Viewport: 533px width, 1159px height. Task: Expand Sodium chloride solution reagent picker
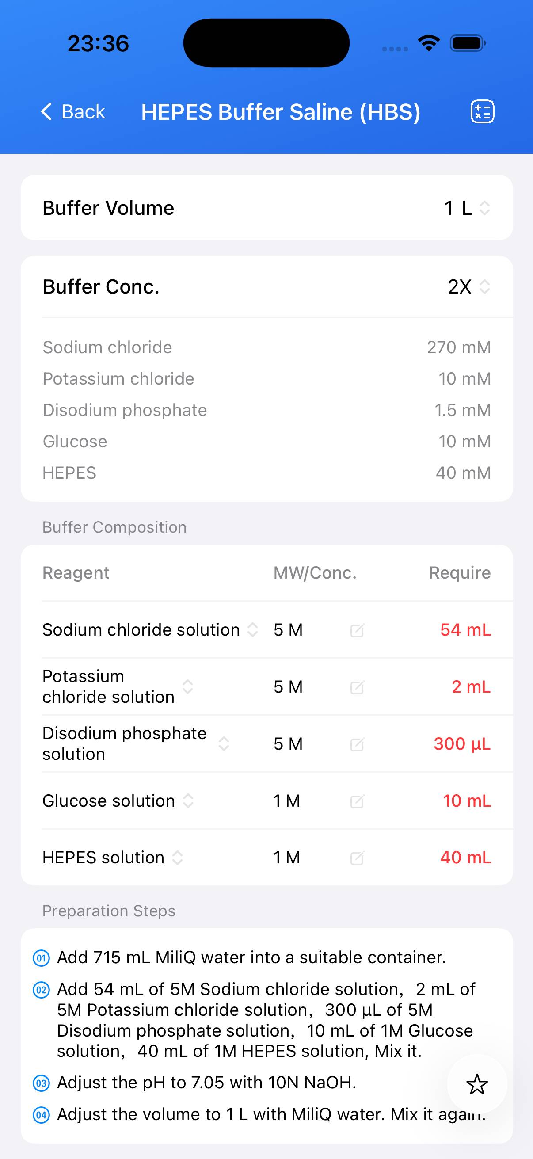tap(253, 630)
